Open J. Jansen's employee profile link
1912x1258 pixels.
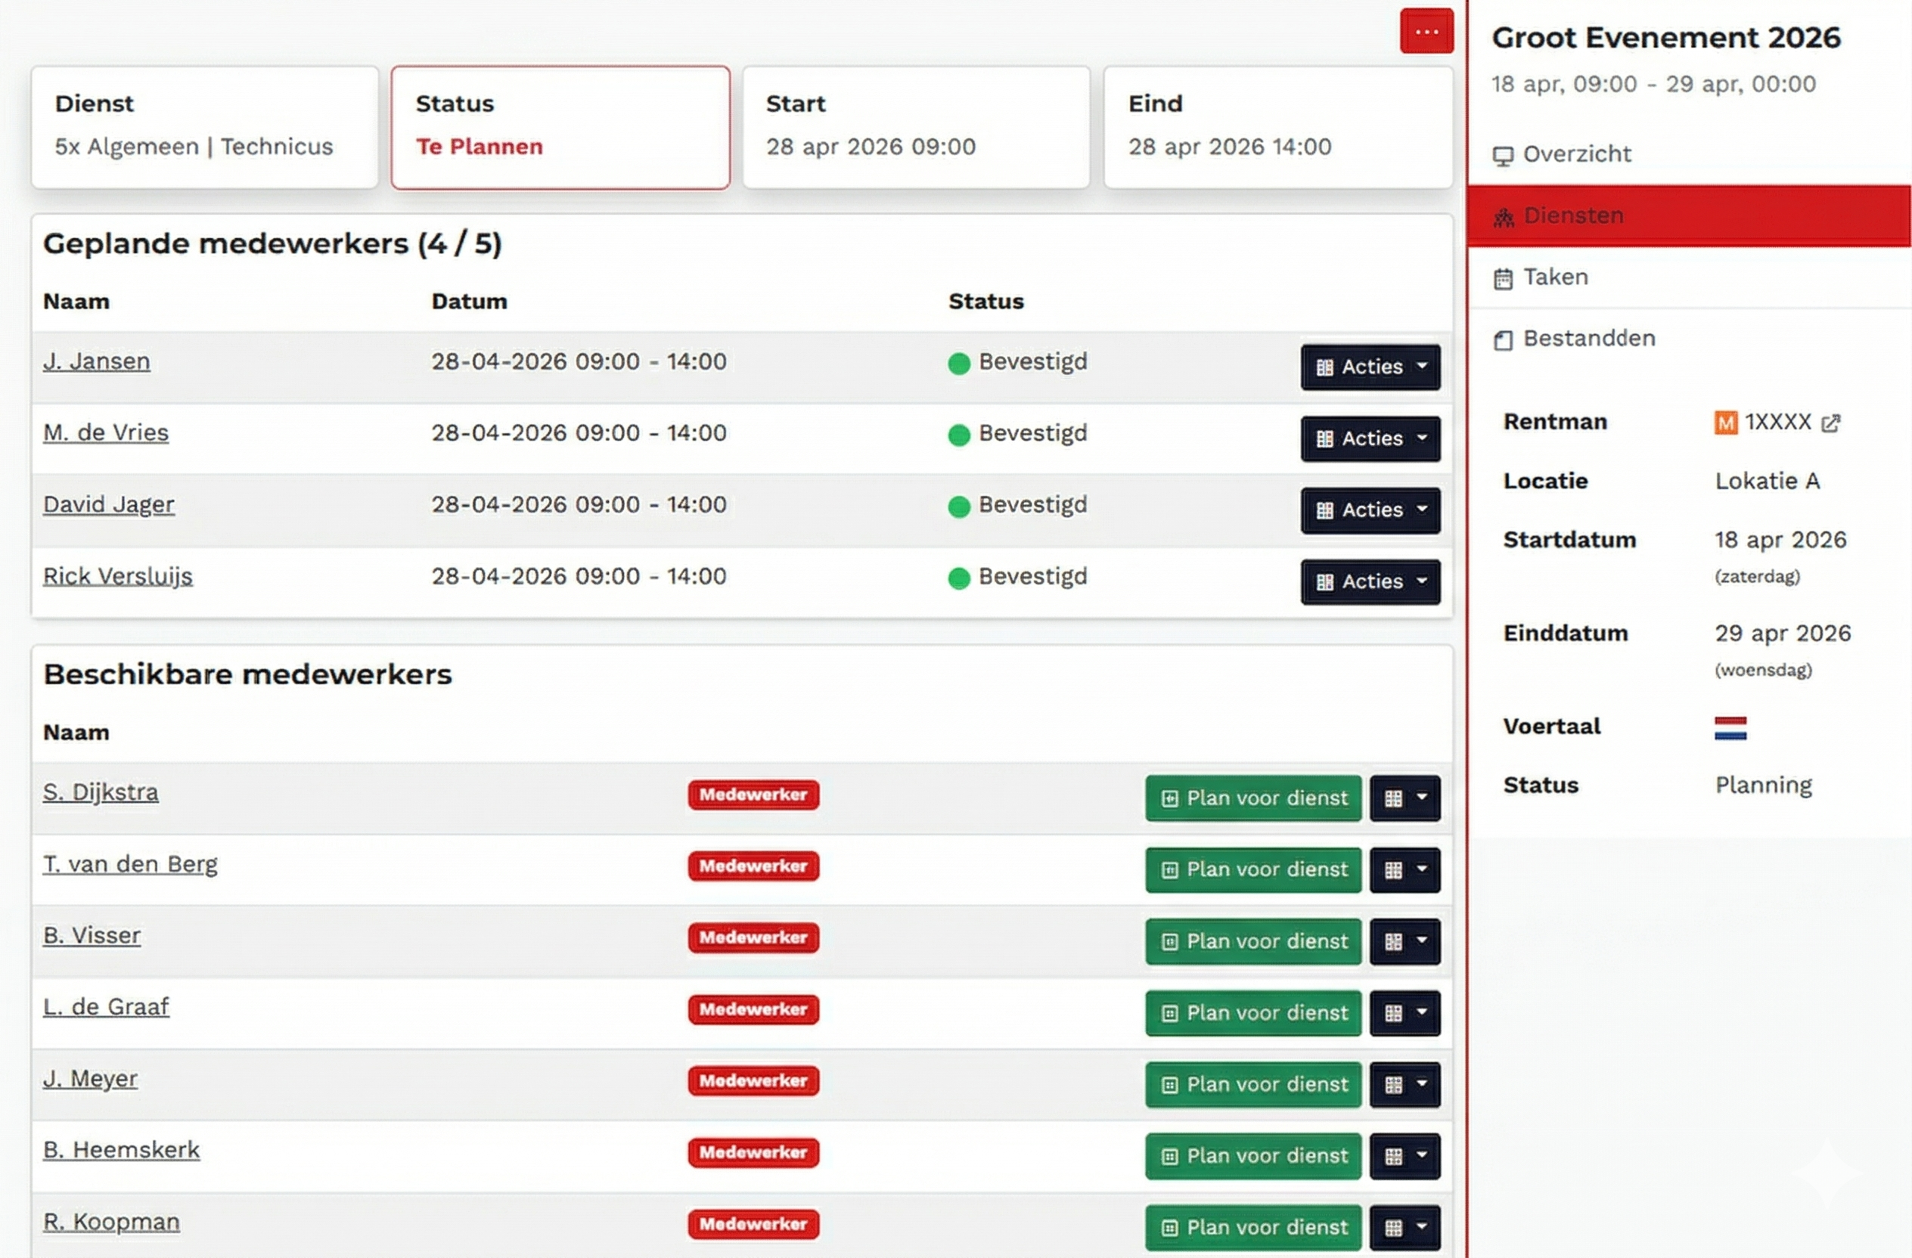pyautogui.click(x=96, y=361)
